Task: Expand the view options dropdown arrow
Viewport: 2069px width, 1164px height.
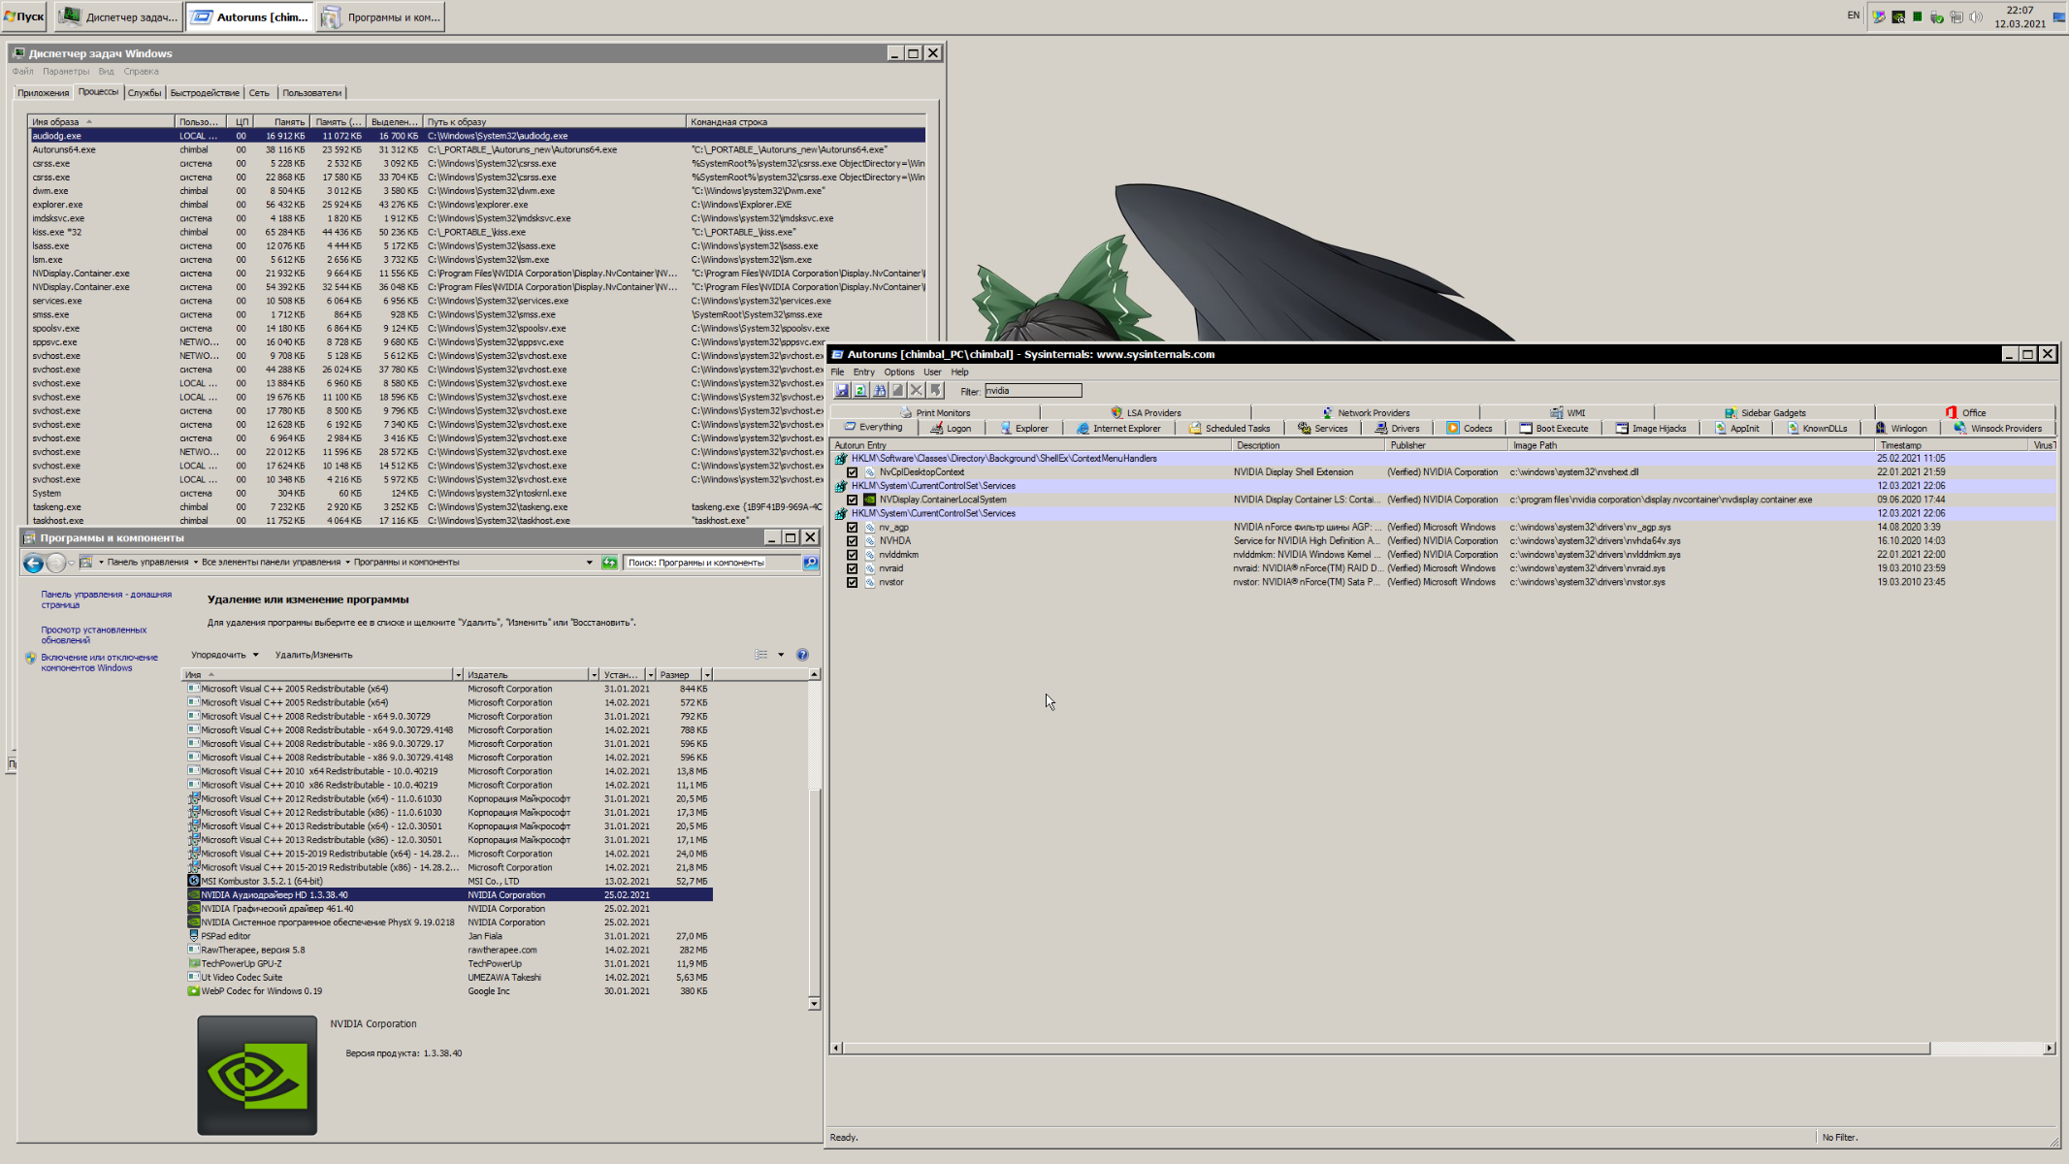Action: [781, 655]
